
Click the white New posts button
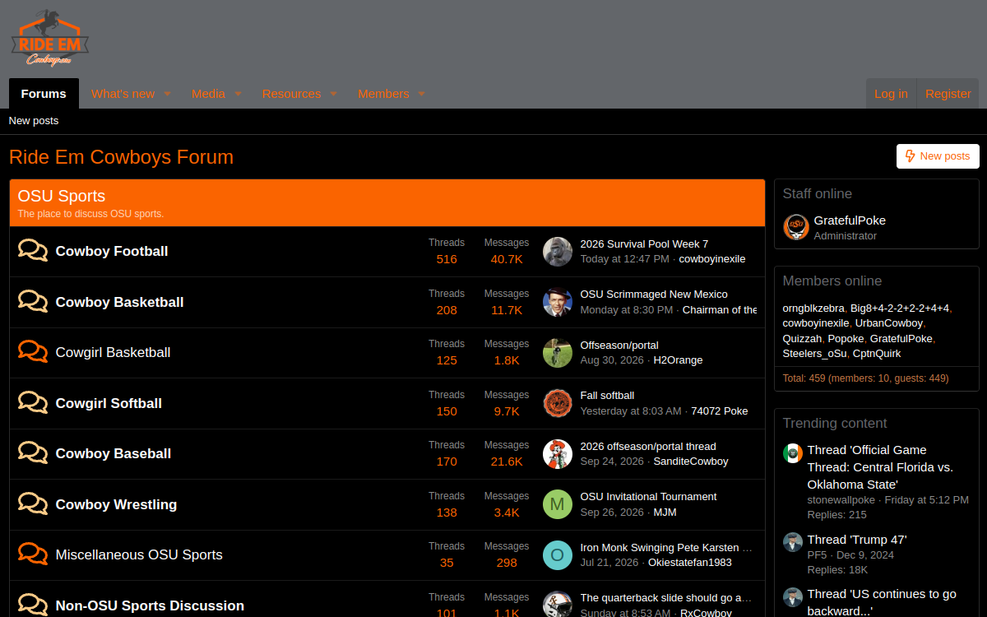click(938, 156)
